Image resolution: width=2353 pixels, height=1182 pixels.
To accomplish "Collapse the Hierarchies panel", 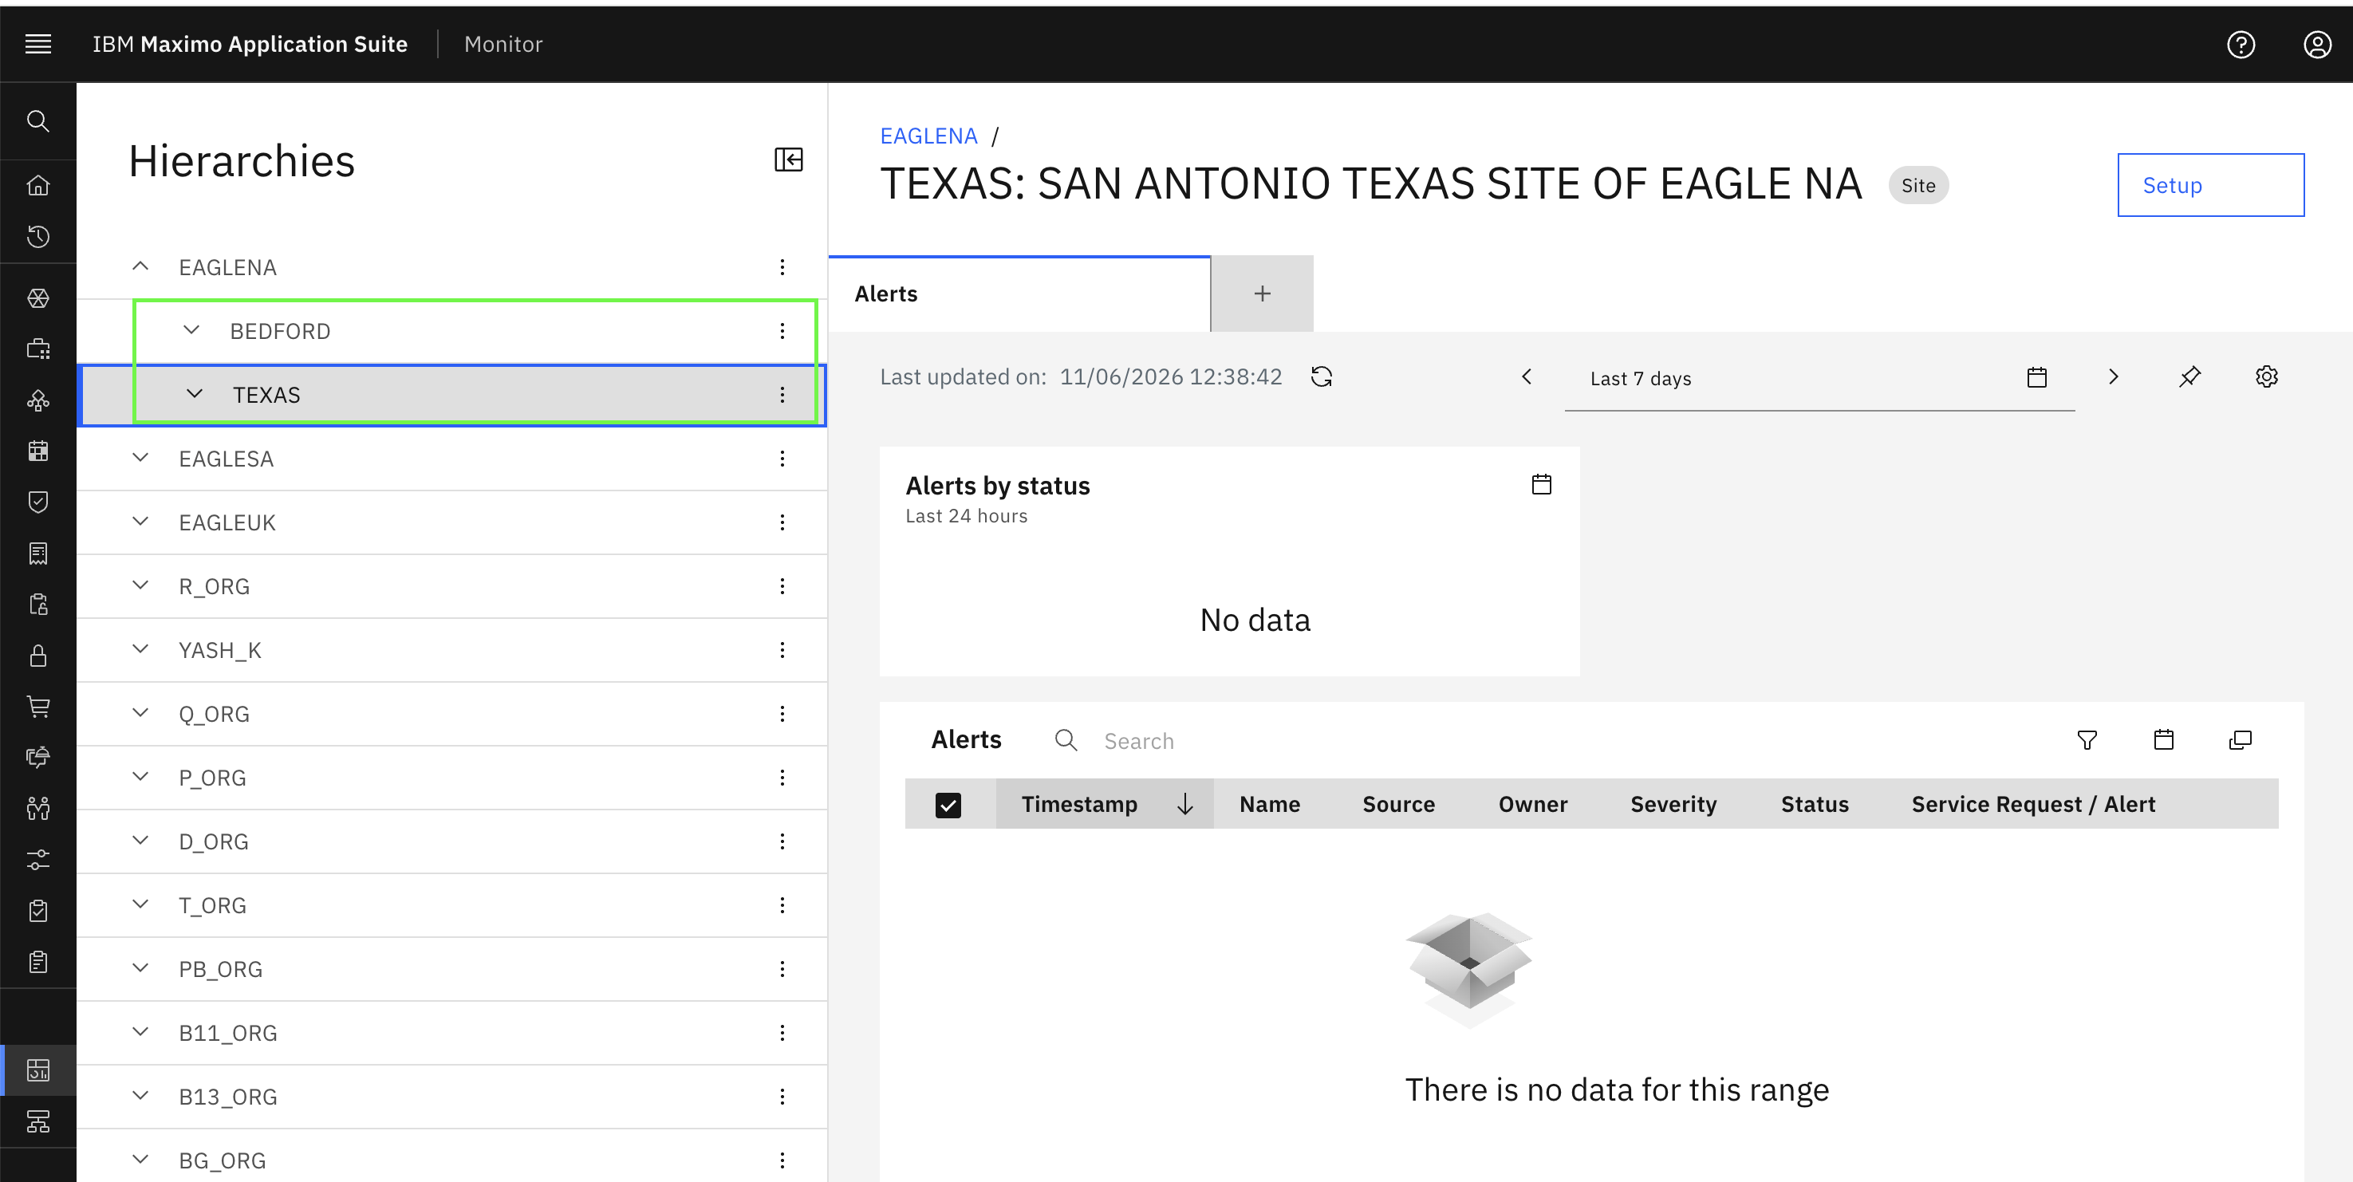I will point(788,160).
